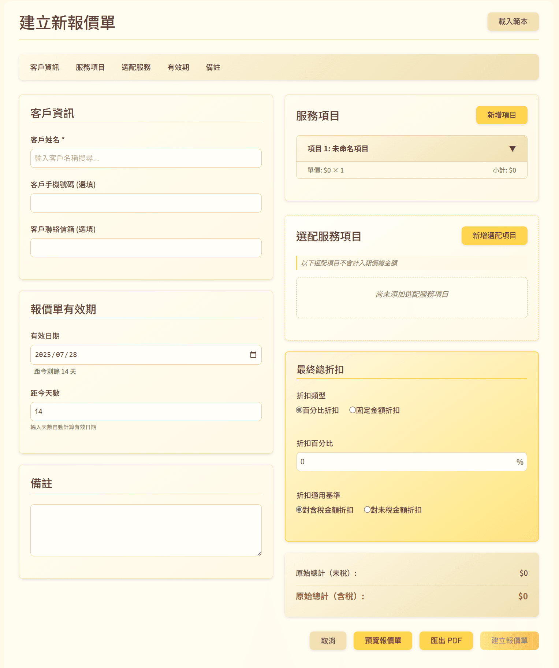Viewport: 559px width, 668px height.
Task: Preview the quote via 預覽報價單
Action: click(383, 641)
